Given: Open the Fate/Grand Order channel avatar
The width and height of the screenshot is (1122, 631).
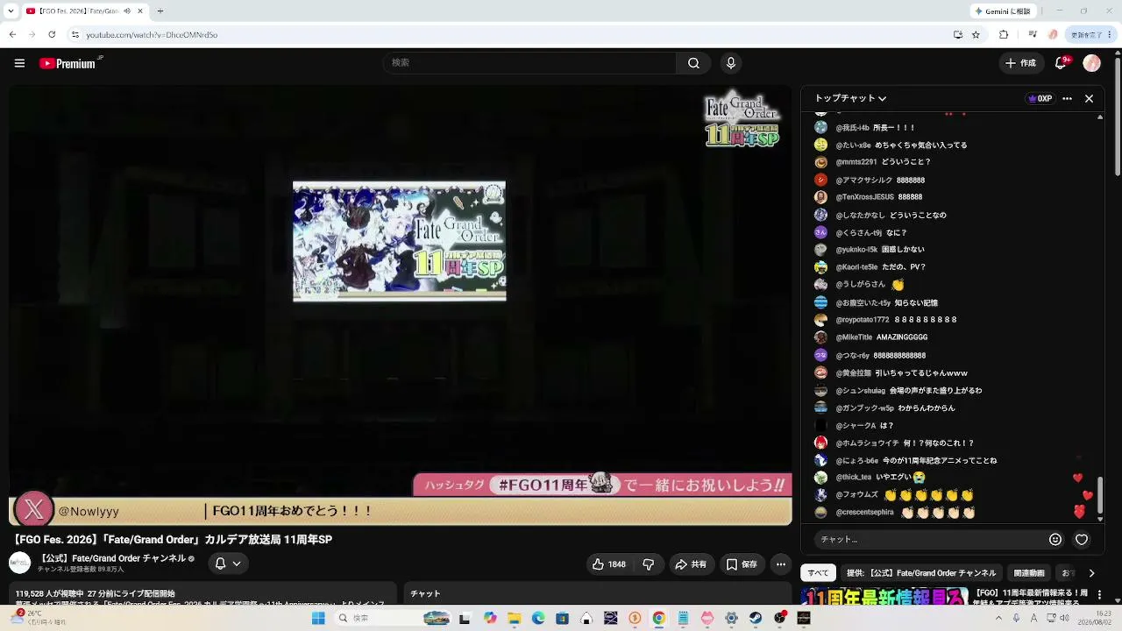Looking at the screenshot, I should 19,562.
